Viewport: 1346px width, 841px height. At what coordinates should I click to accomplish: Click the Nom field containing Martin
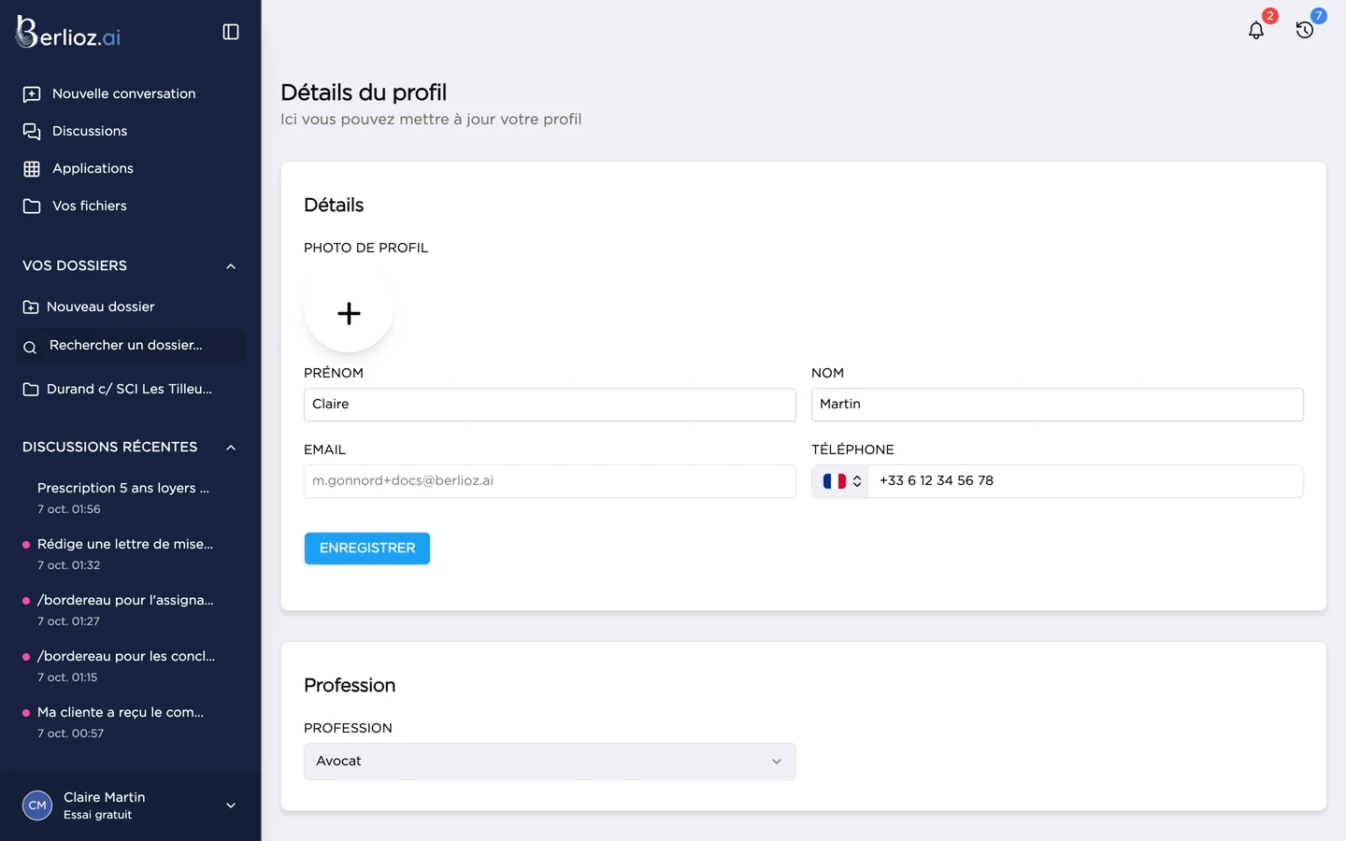(1057, 405)
